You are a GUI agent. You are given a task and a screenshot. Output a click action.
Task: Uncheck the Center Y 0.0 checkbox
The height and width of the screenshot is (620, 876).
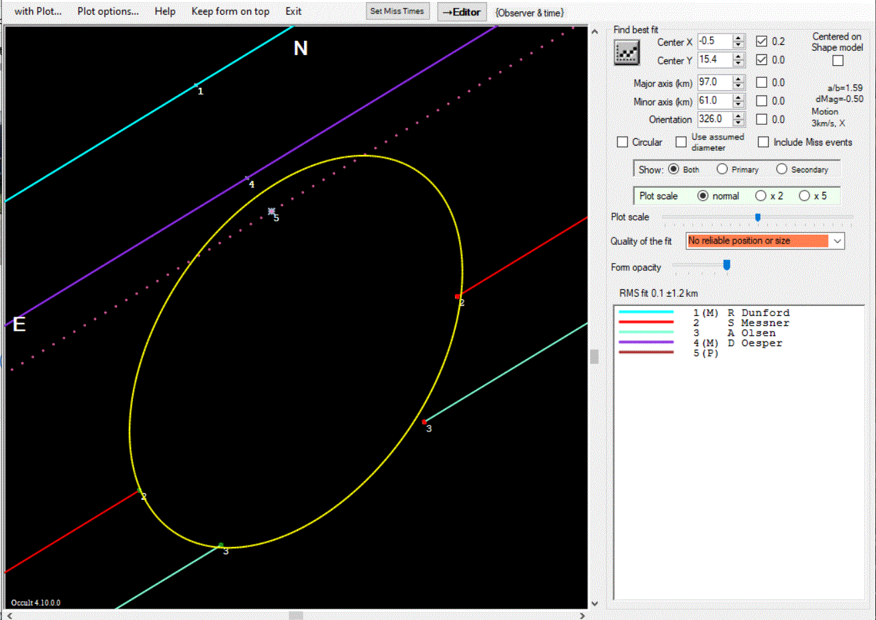[x=762, y=60]
